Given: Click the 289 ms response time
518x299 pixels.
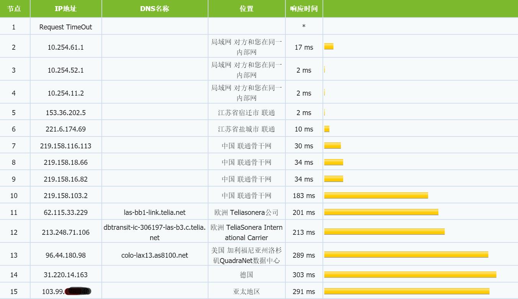Looking at the screenshot, I should click(x=304, y=255).
